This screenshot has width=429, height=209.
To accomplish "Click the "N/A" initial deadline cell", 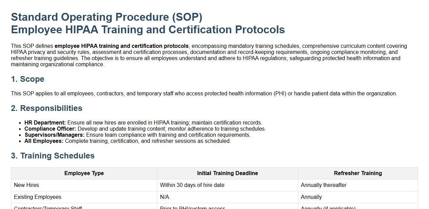I will 164,197.
